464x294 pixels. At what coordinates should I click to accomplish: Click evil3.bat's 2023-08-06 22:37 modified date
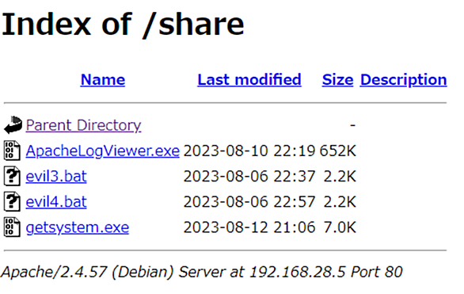click(249, 176)
